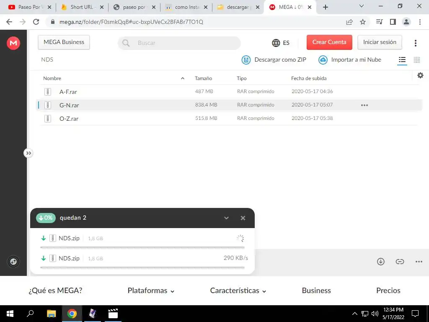Click the A-F.rar archive icon

[48, 92]
